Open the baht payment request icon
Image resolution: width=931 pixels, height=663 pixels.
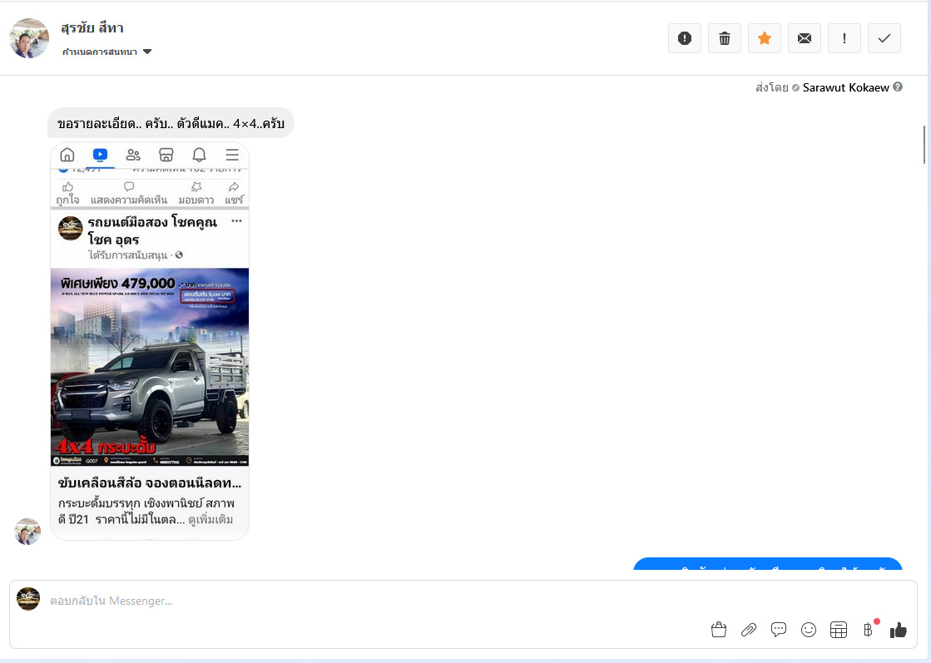pos(868,630)
